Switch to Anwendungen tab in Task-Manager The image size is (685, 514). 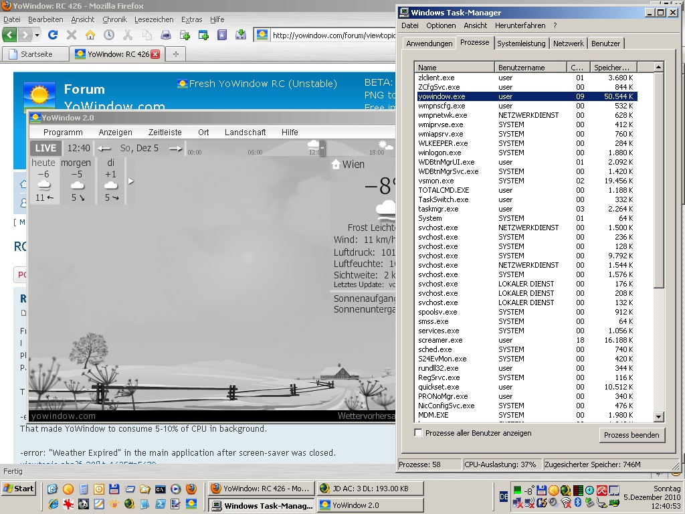click(x=429, y=44)
